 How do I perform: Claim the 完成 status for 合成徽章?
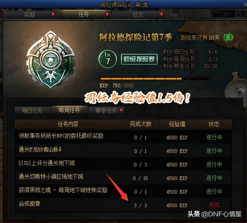pos(214,205)
